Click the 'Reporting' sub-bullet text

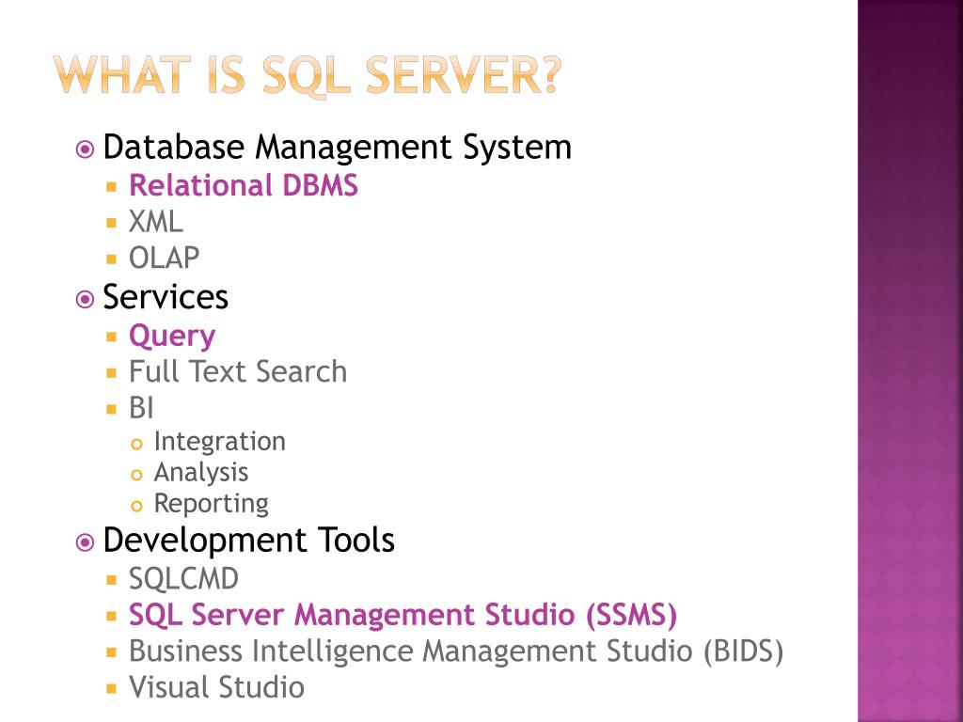click(212, 504)
